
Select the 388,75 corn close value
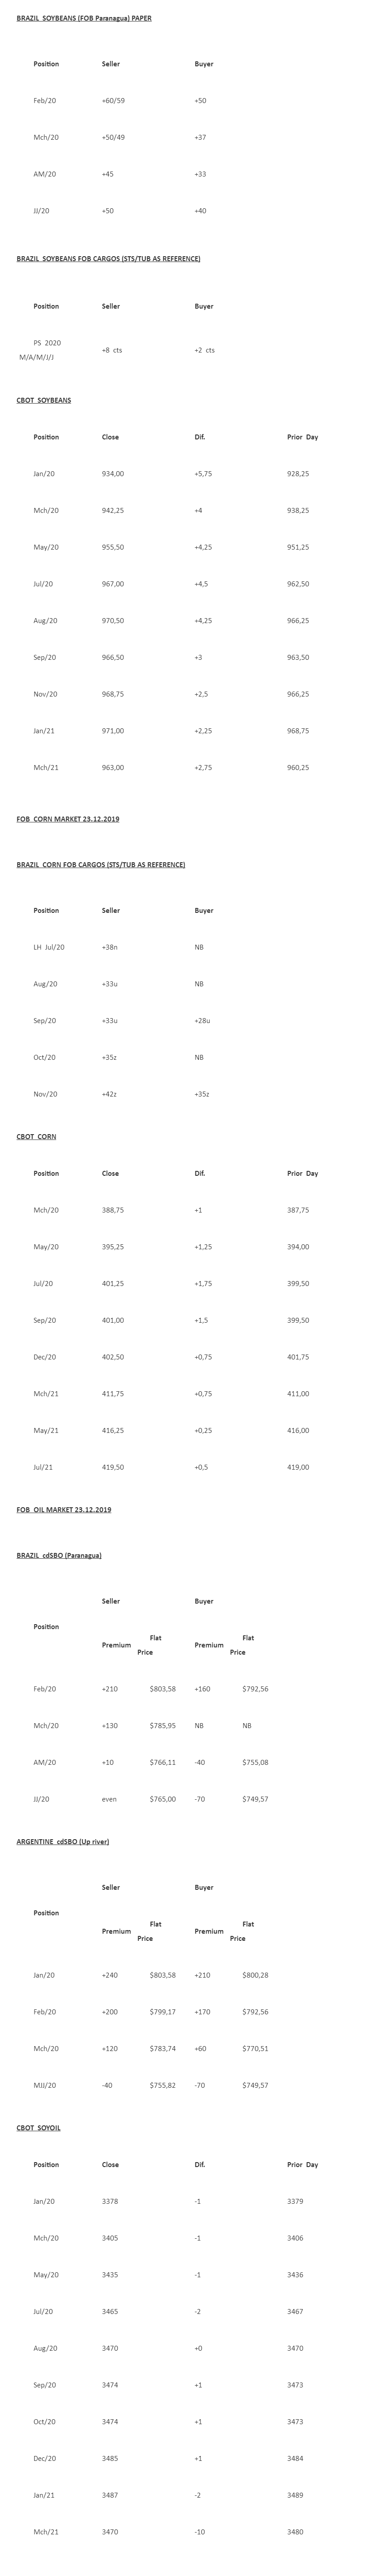click(113, 1210)
